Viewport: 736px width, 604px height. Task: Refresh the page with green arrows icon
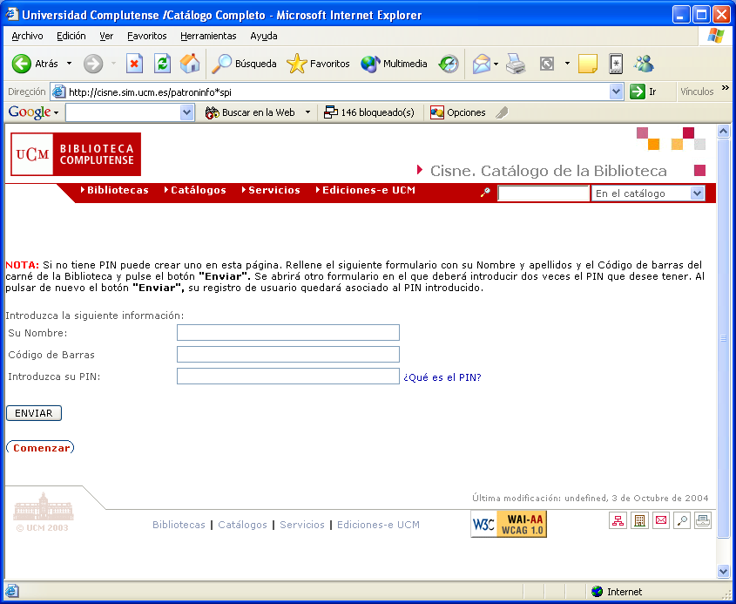[x=162, y=64]
